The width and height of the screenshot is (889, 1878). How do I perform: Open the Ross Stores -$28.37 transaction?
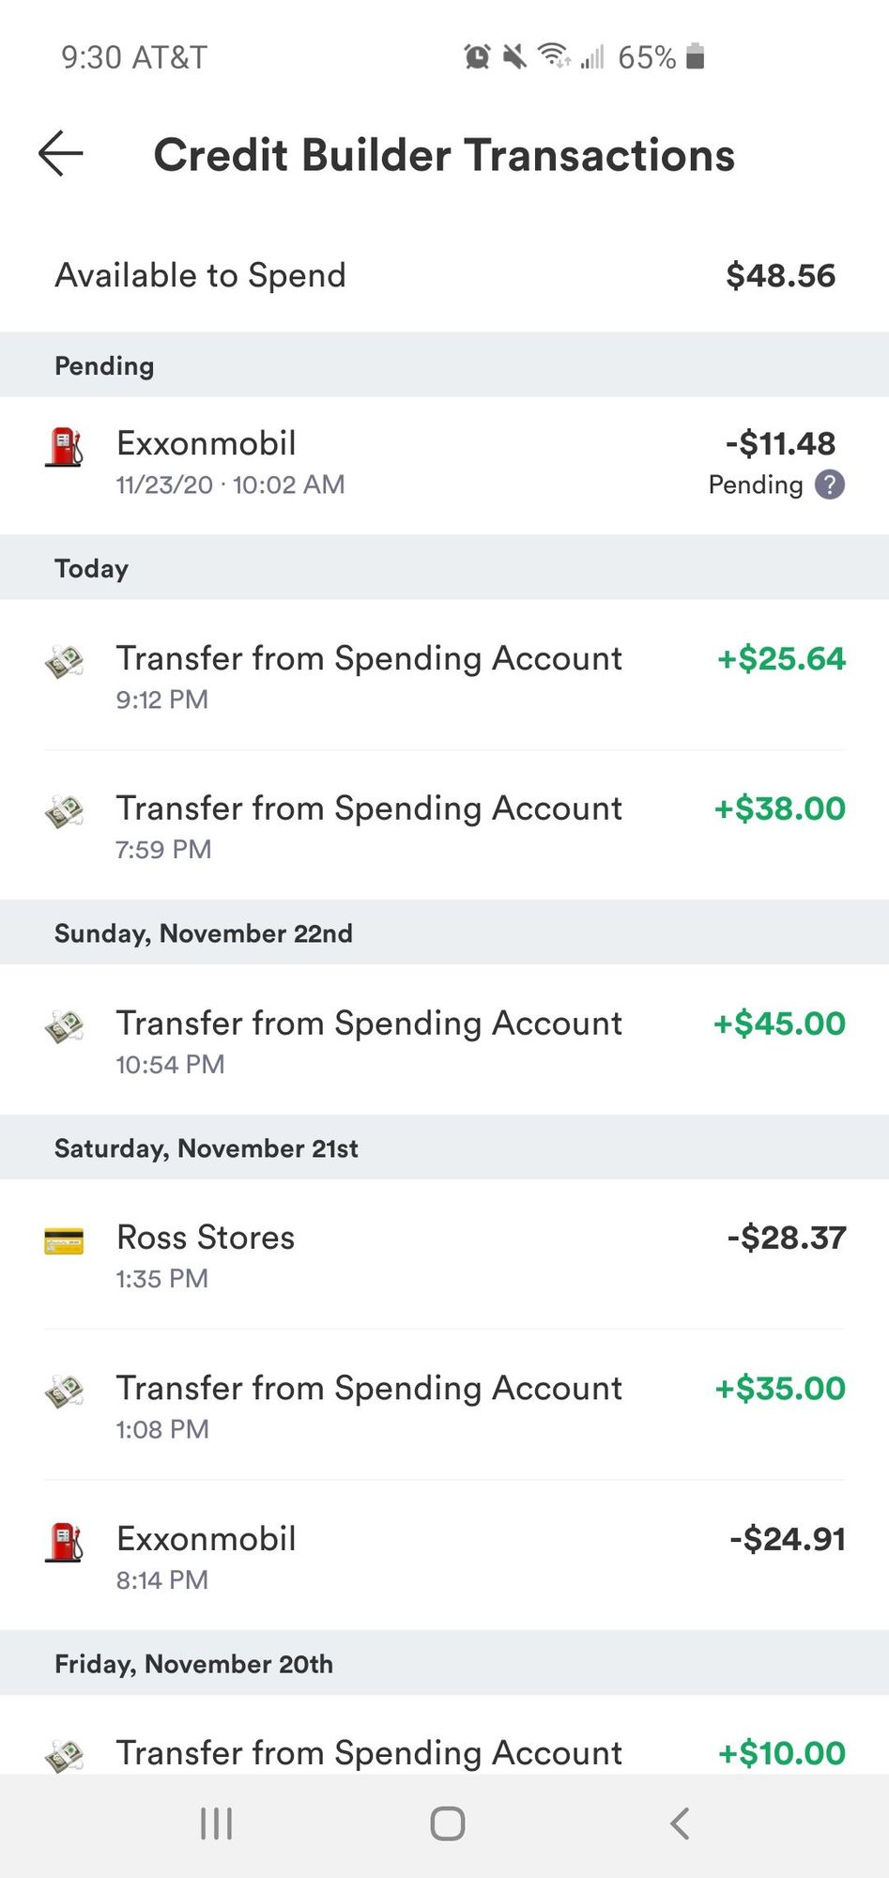tap(444, 1255)
